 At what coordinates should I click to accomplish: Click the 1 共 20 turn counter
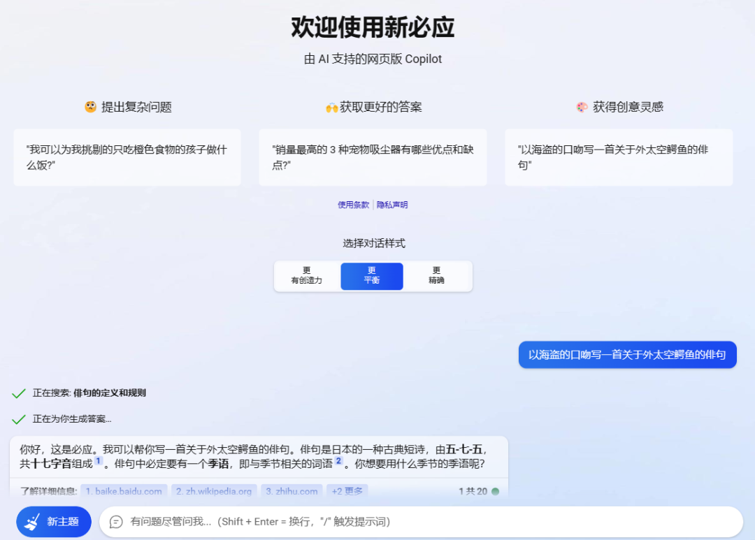coord(473,491)
